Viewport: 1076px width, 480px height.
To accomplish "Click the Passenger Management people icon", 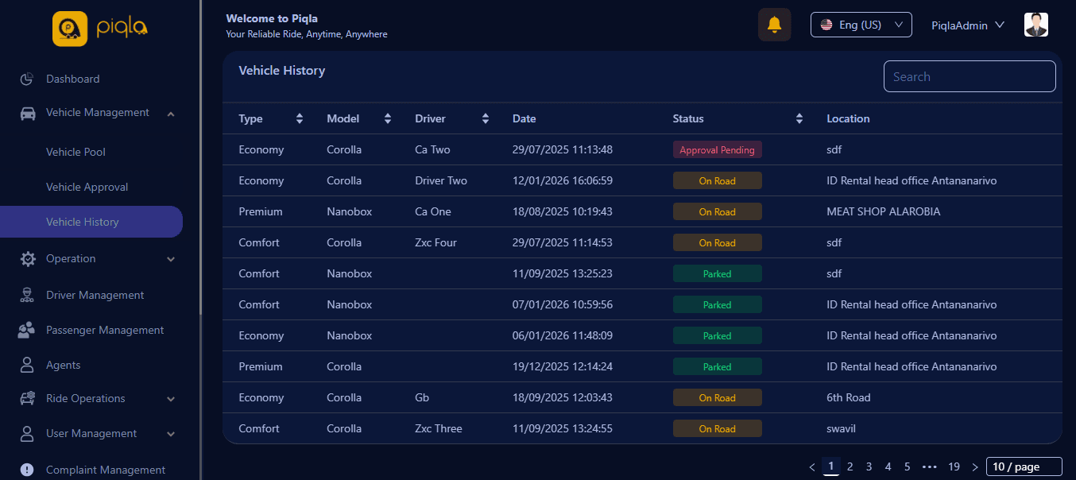I will (x=27, y=330).
